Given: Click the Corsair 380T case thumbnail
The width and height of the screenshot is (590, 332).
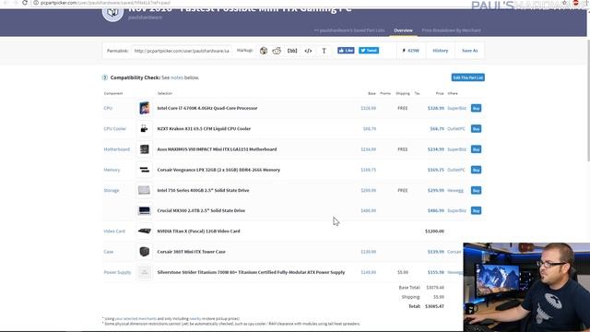Looking at the screenshot, I should pos(144,252).
